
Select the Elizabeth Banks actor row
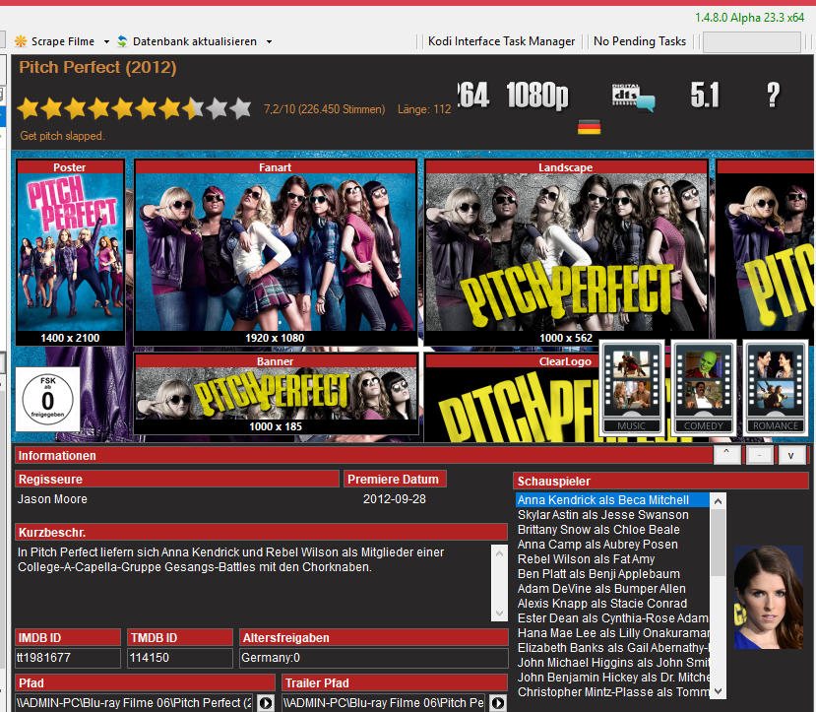point(612,648)
